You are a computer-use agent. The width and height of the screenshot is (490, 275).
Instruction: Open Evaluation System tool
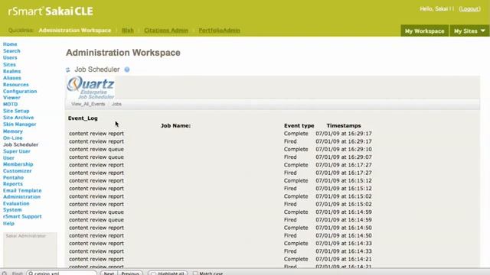coord(16,207)
